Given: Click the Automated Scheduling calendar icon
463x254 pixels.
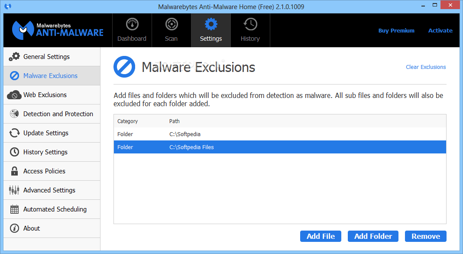Looking at the screenshot, I should (14, 209).
